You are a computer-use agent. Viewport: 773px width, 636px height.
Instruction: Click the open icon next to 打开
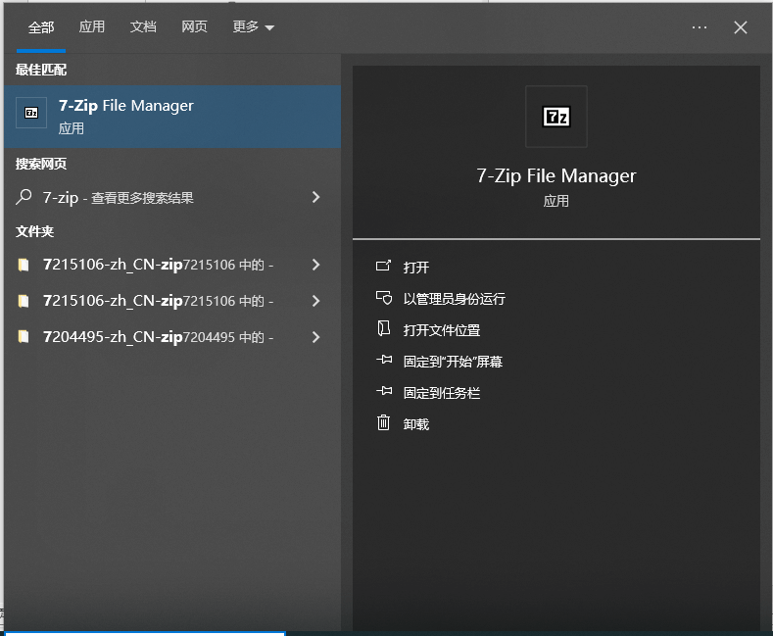click(383, 267)
